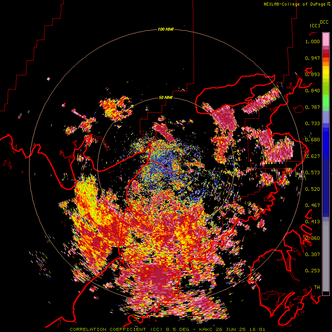Viewport: 332px width, 332px height.
Task: Click the 26 JUN 25 date text
Action: (230, 329)
